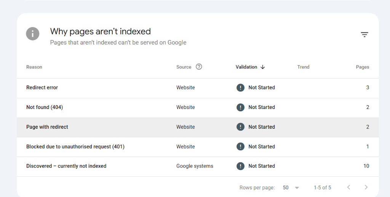390x197 pixels.
Task: Open Discovered – currently not indexed row
Action: click(198, 167)
